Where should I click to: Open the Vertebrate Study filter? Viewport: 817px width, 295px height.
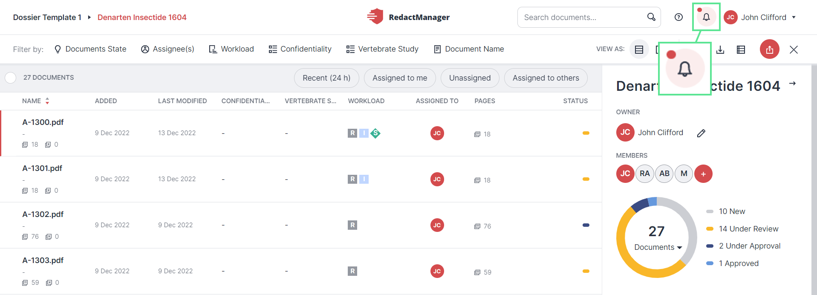coord(382,49)
